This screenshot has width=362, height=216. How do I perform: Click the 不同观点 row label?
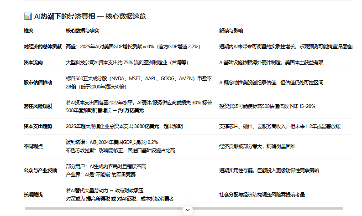pyautogui.click(x=33, y=146)
